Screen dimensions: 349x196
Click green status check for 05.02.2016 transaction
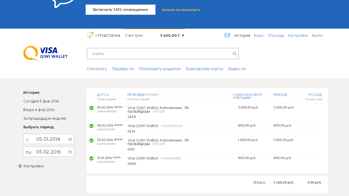[91, 108]
